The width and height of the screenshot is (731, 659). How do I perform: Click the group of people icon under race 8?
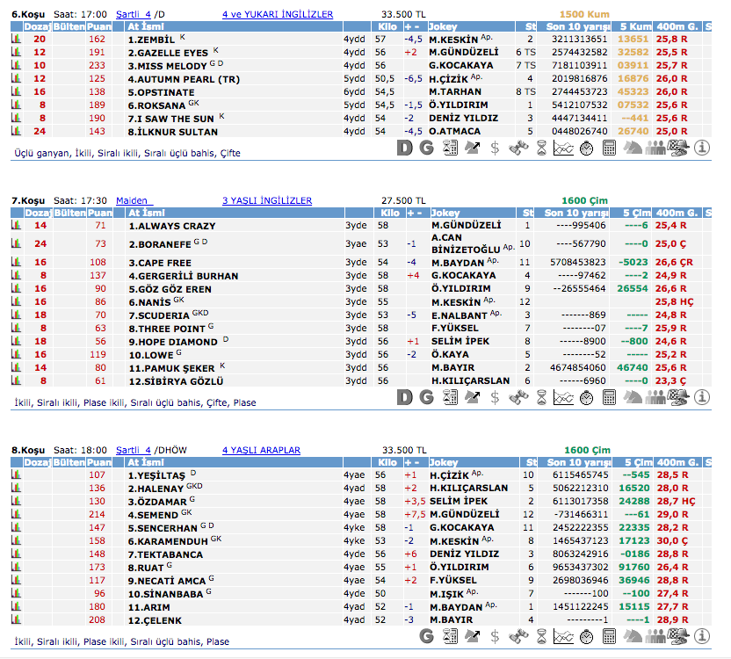(x=655, y=635)
